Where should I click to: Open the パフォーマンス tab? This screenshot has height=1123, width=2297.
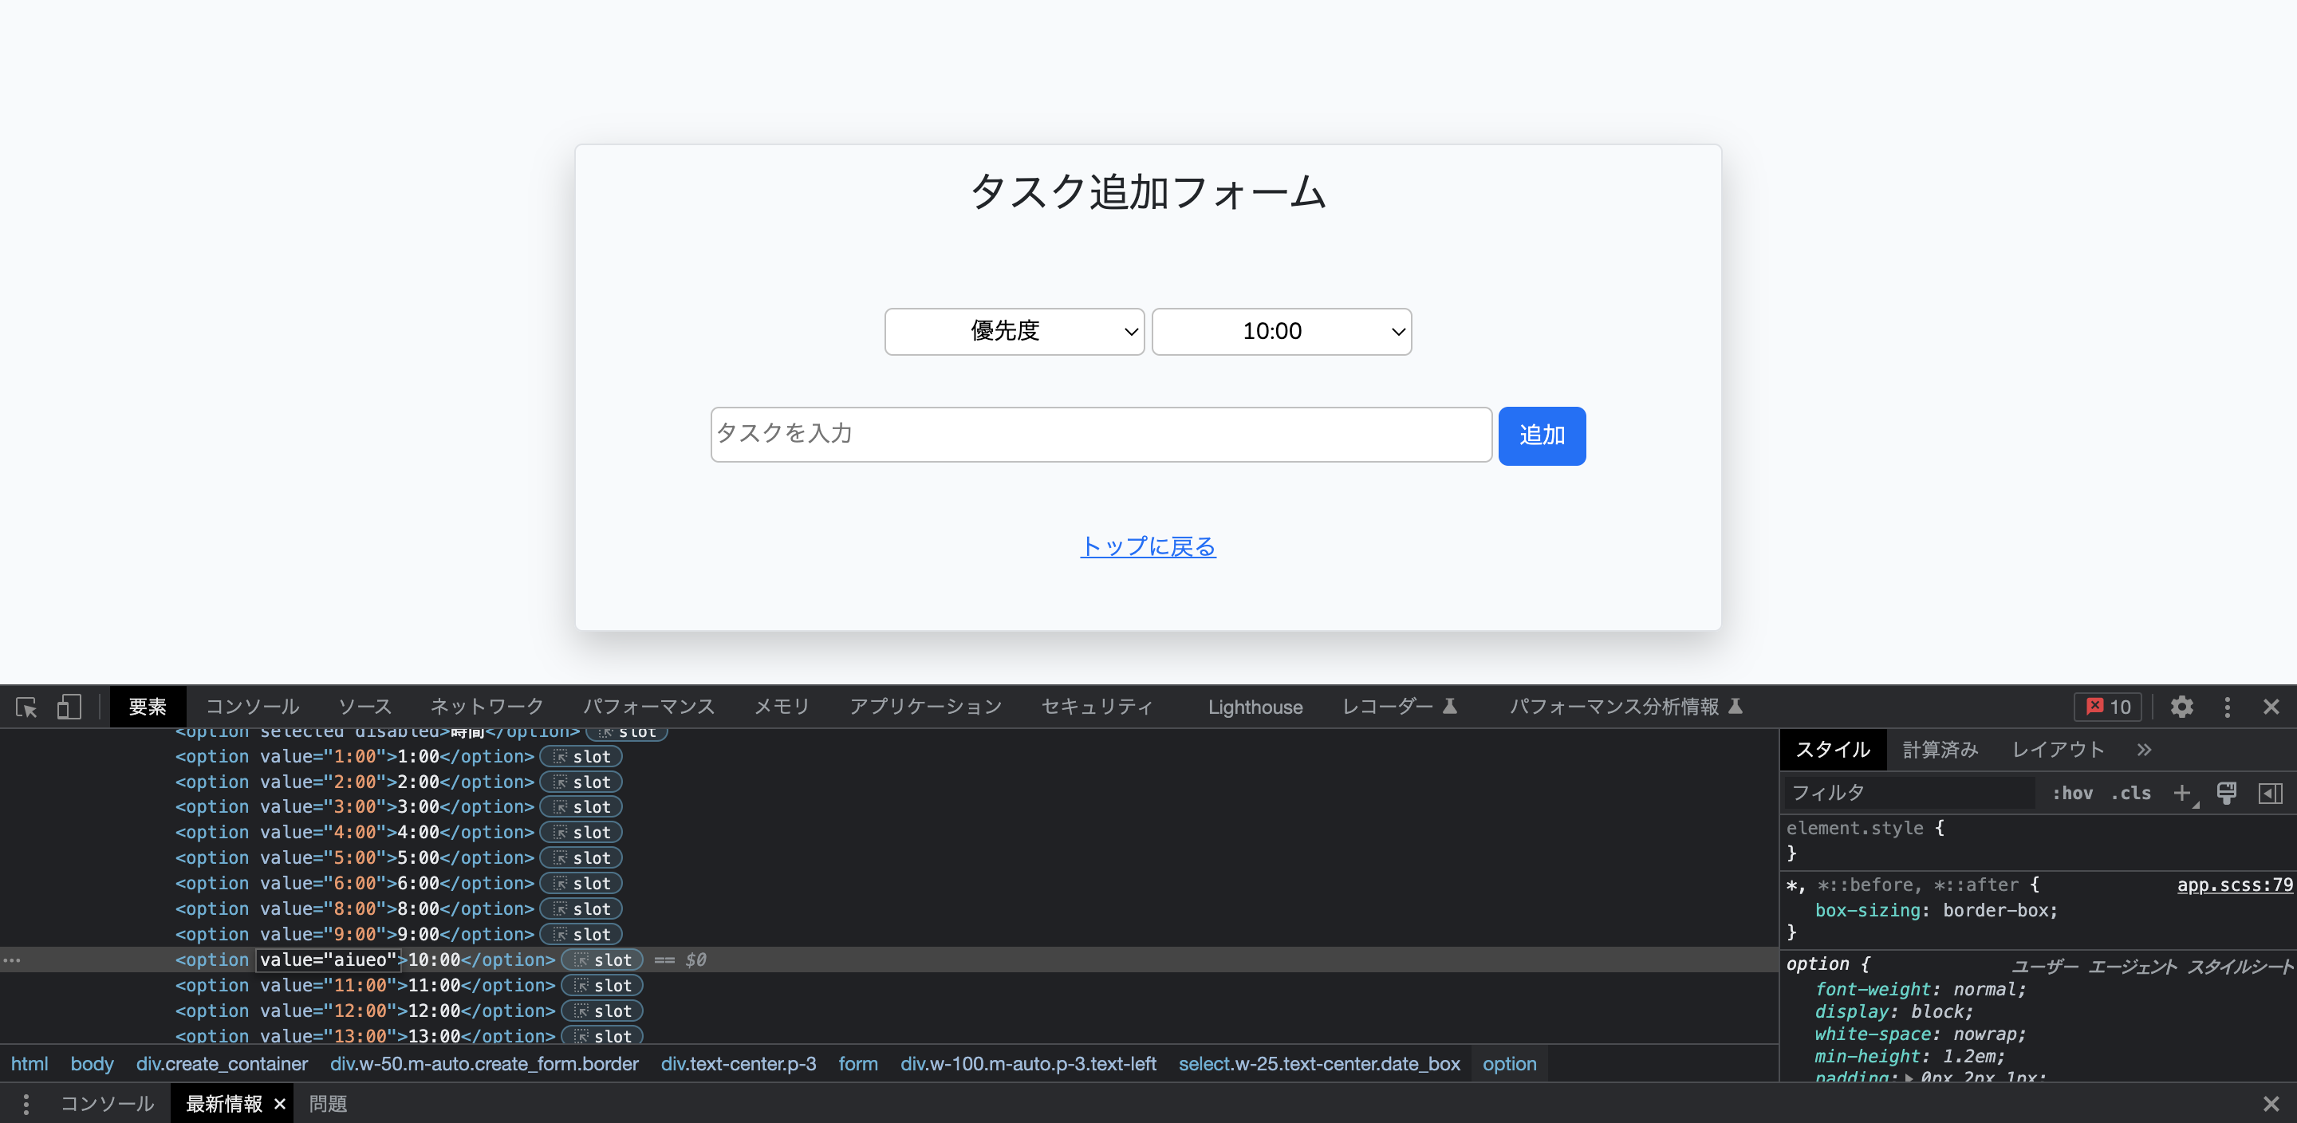click(648, 707)
